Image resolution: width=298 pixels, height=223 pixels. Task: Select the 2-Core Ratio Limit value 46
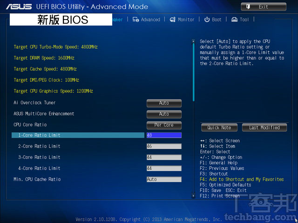coord(164,146)
